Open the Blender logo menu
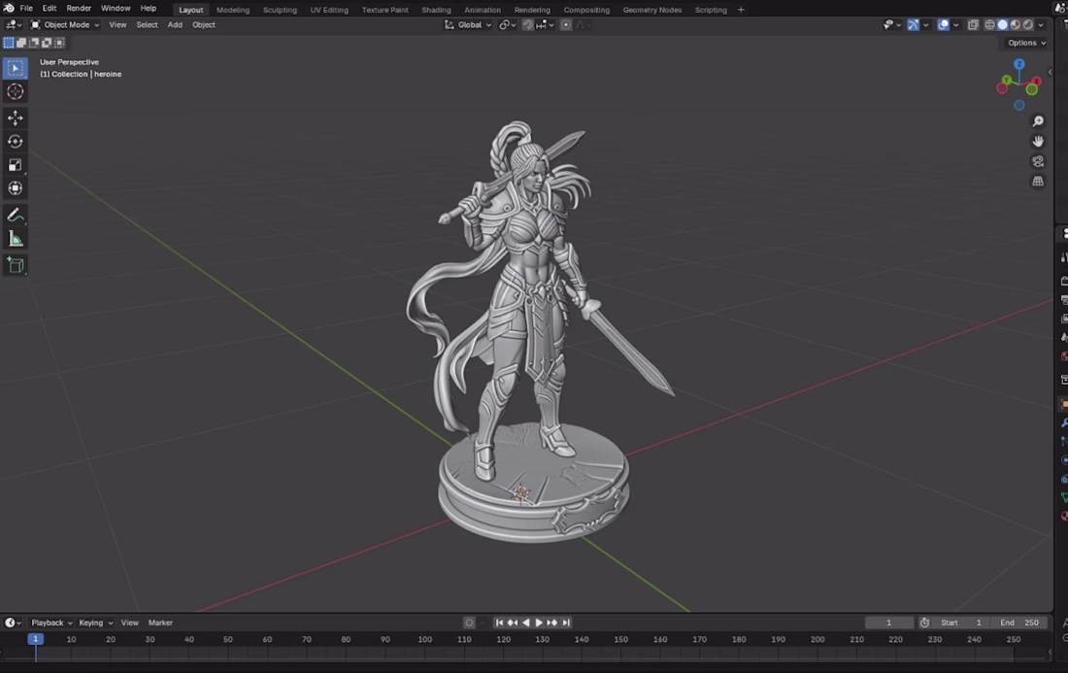The width and height of the screenshot is (1068, 673). (9, 8)
